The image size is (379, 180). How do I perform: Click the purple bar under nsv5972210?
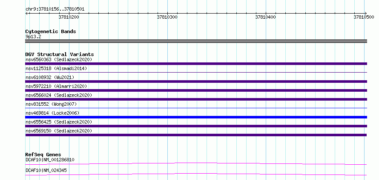(196, 90)
